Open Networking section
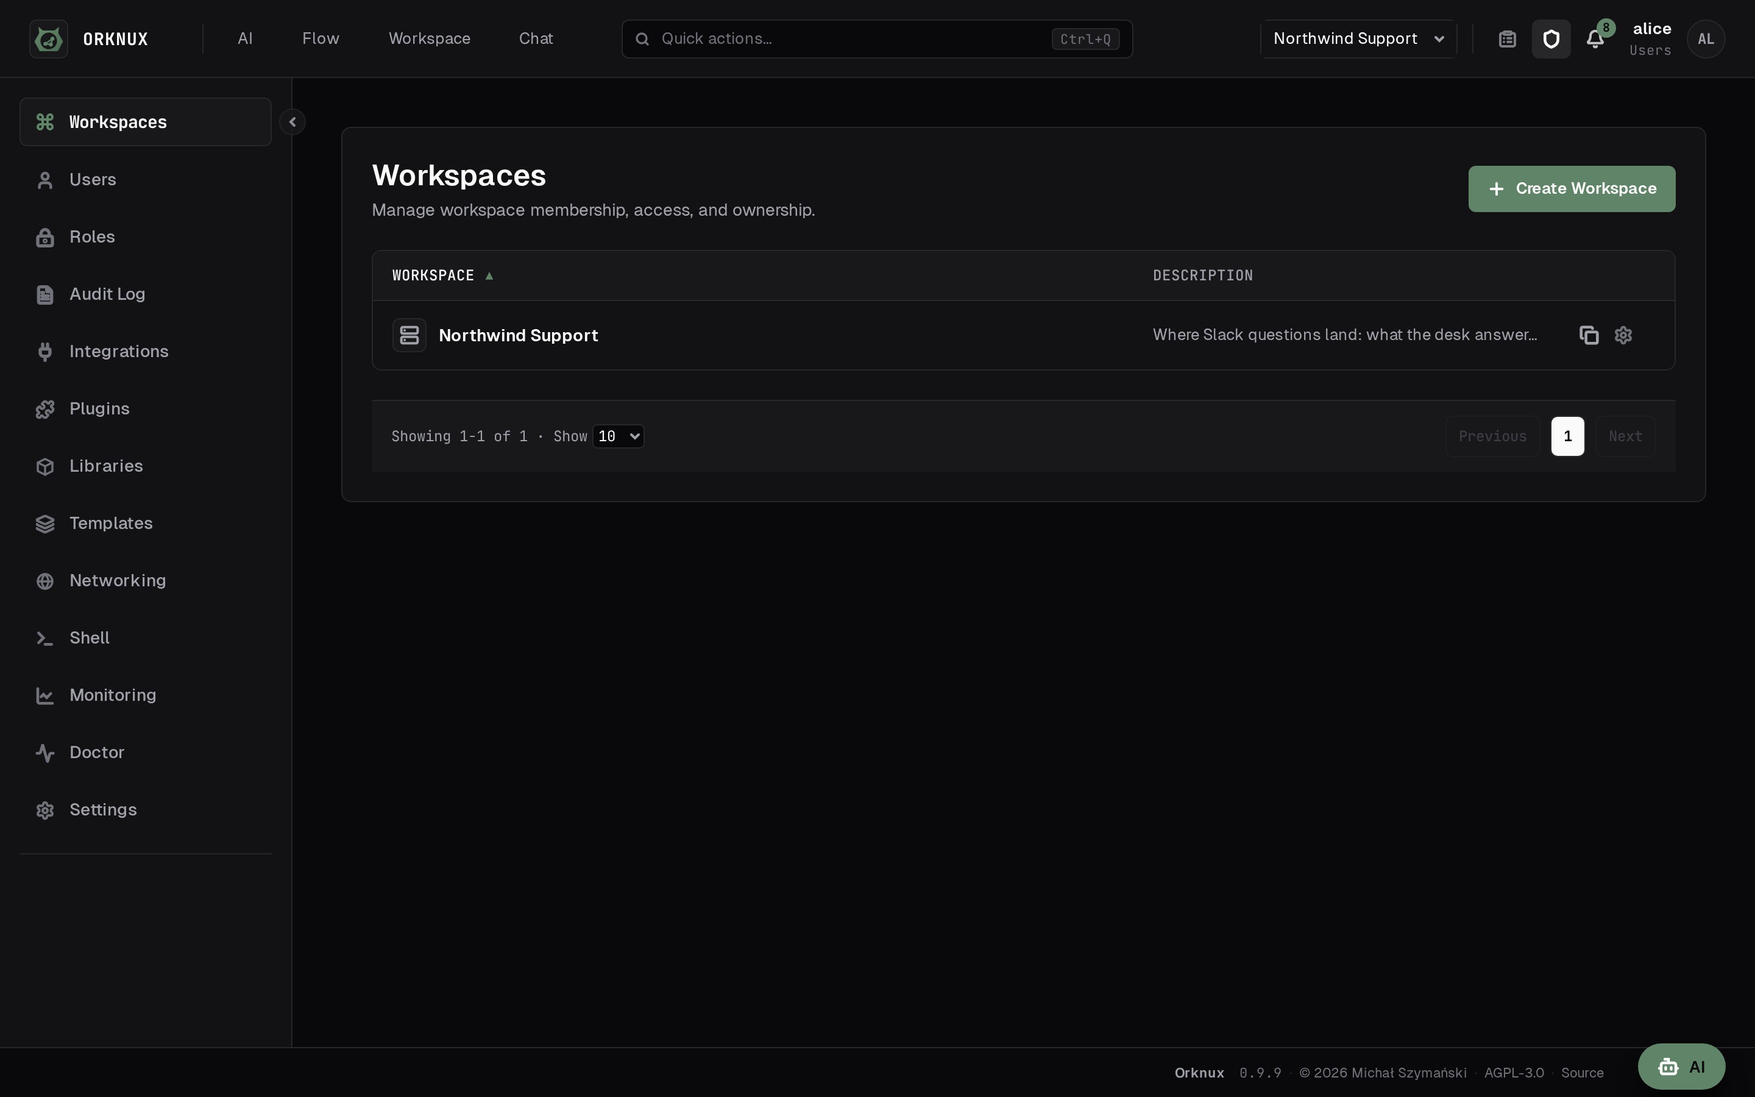 [145, 580]
